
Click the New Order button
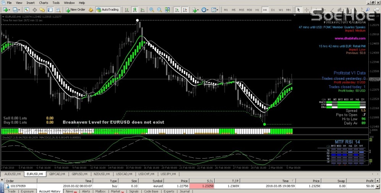pyautogui.click(x=75, y=10)
